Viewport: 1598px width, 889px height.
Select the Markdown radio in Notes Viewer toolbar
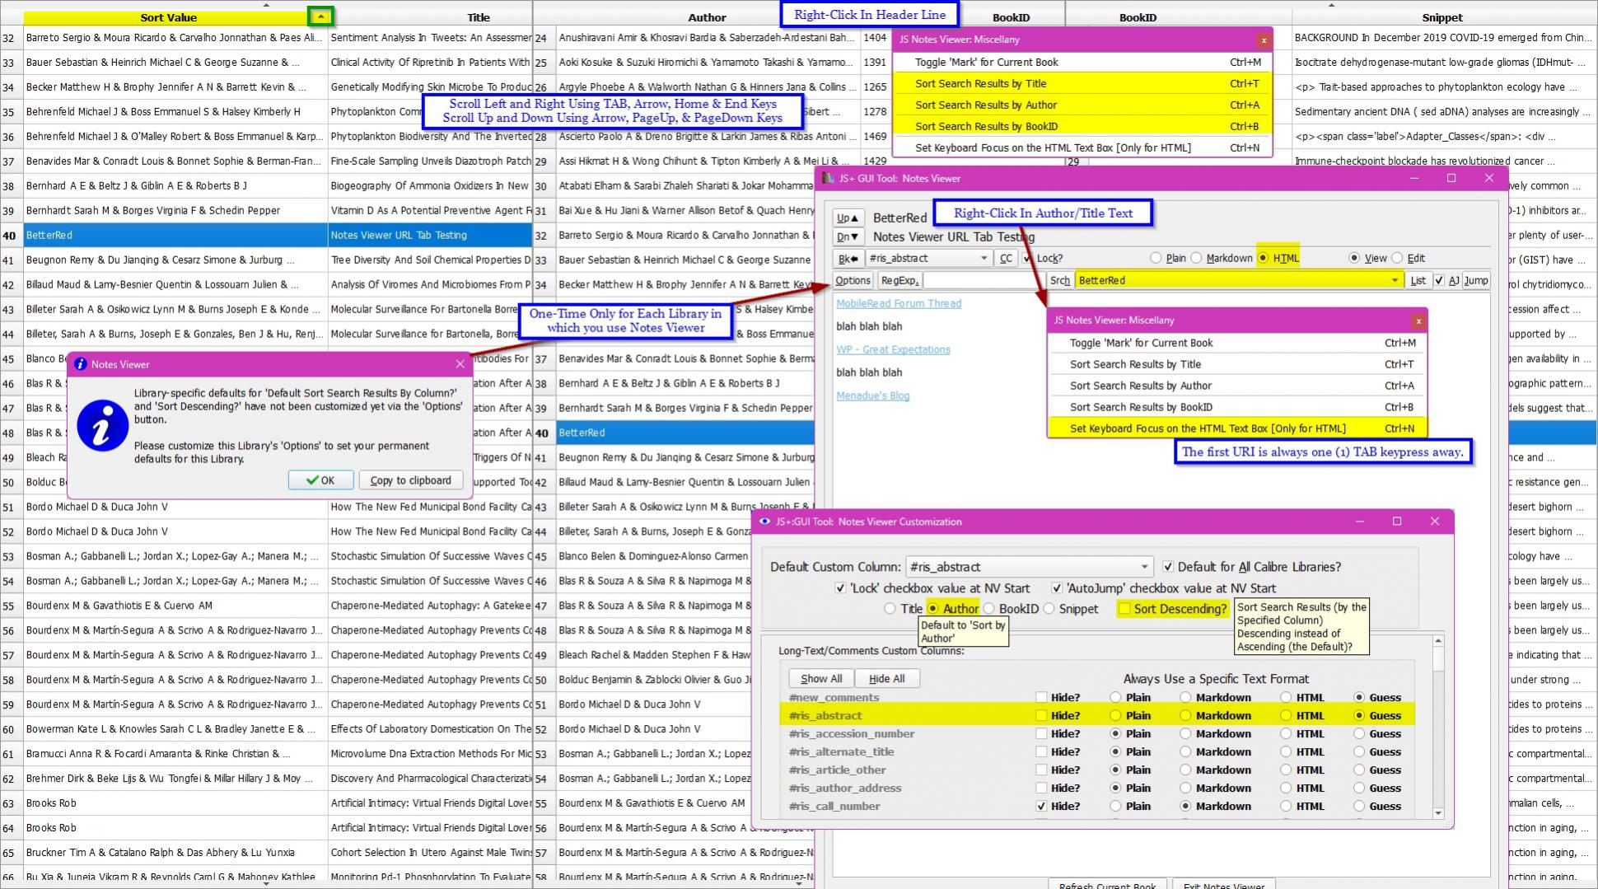tap(1196, 259)
